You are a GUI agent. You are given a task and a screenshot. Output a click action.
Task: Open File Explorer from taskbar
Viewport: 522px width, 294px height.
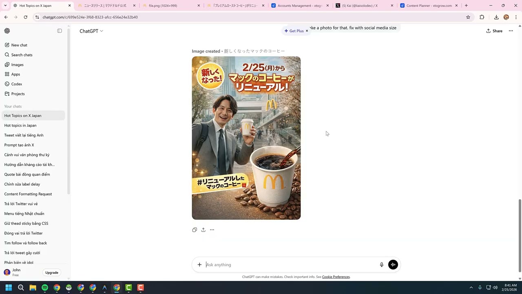(x=33, y=287)
